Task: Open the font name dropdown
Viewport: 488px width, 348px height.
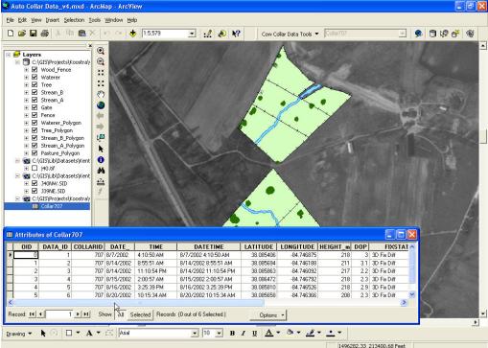Action: 195,334
